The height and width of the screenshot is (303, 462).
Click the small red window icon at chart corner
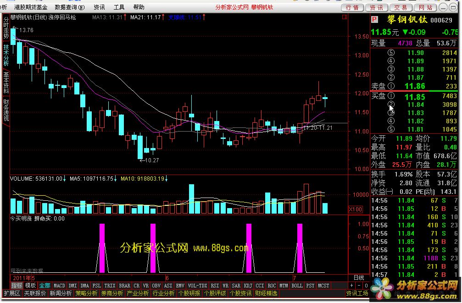(x=344, y=17)
